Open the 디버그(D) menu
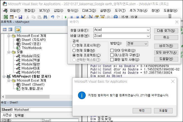 coord(89,11)
